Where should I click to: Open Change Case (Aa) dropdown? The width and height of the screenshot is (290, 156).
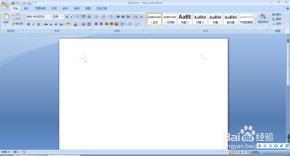click(62, 24)
